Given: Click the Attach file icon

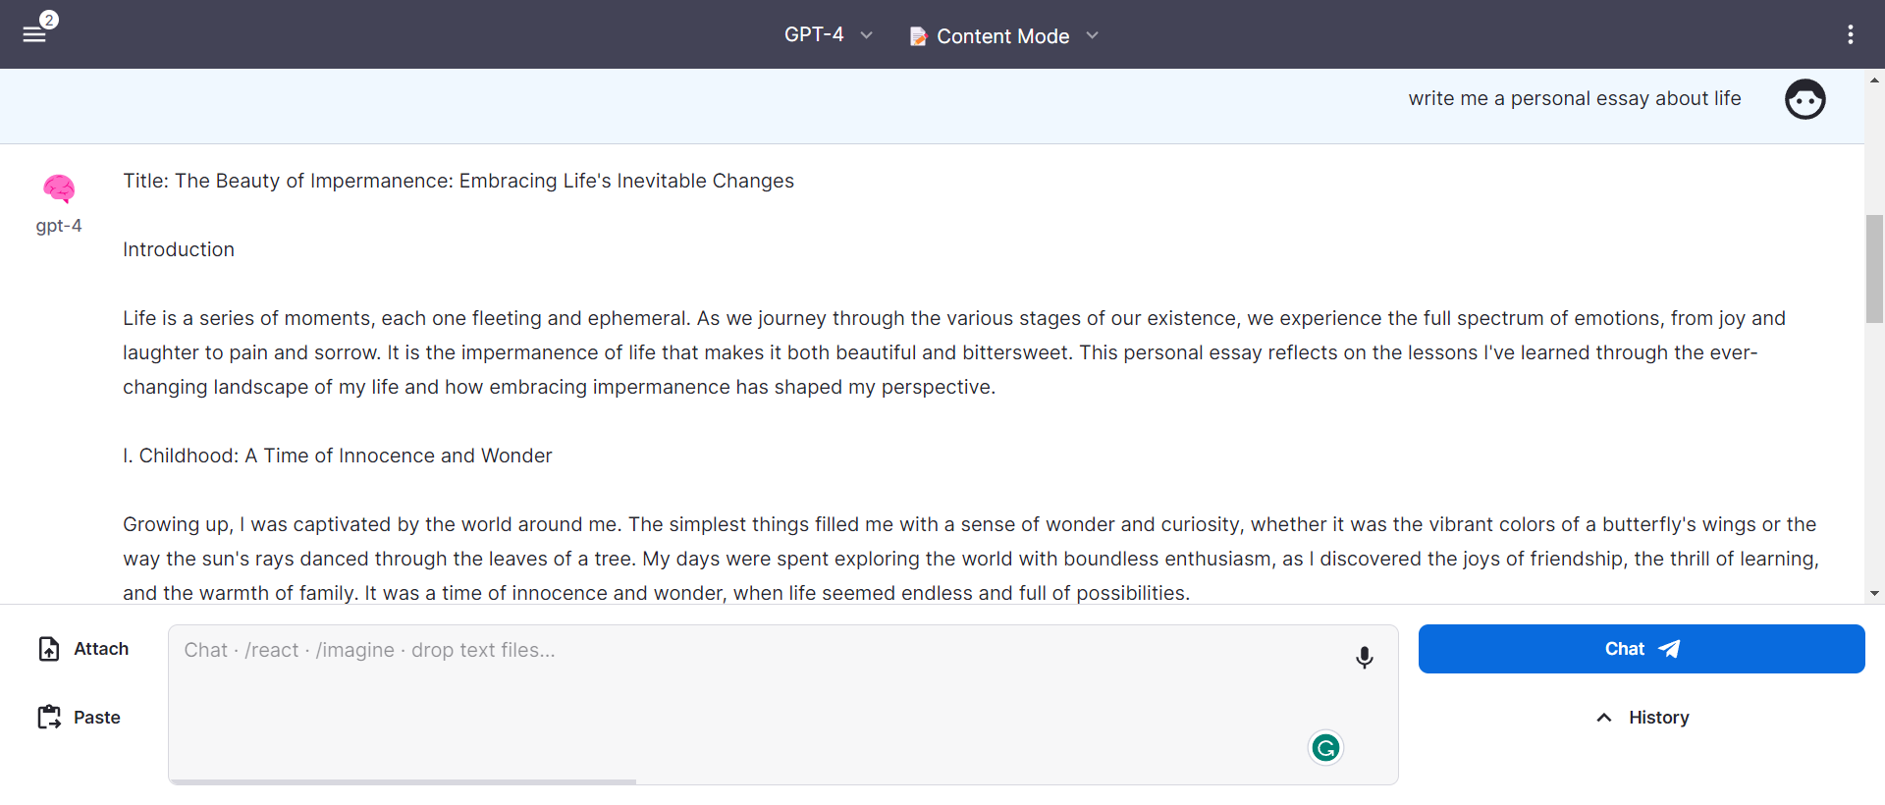Looking at the screenshot, I should coord(49,649).
